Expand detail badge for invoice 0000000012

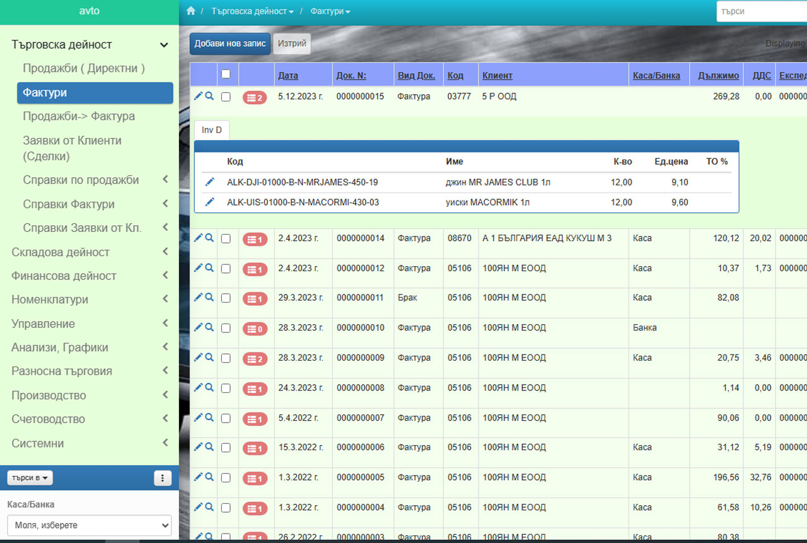point(255,269)
